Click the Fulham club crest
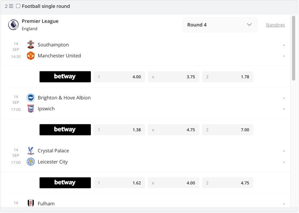The height and width of the screenshot is (213, 299). [31, 203]
